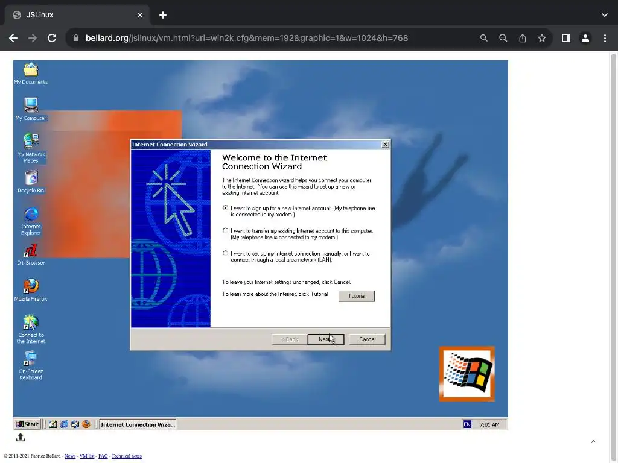618x463 pixels.
Task: Click the page vertical scrollbar
Action: point(613,256)
